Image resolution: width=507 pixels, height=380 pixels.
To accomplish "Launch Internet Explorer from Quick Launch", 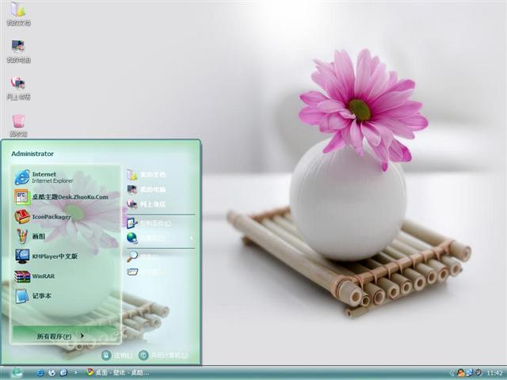I will 40,373.
